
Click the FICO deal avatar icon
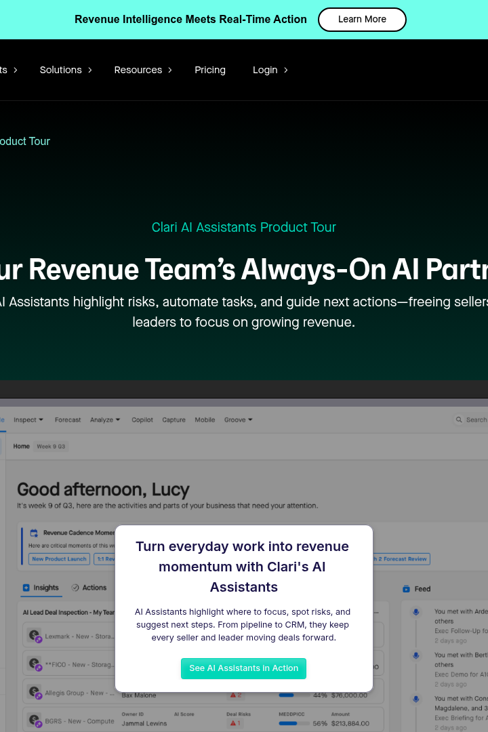tap(35, 664)
